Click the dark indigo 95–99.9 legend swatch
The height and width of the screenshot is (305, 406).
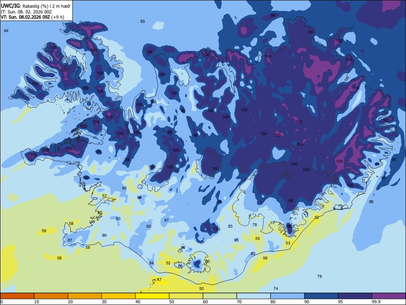coord(355,296)
